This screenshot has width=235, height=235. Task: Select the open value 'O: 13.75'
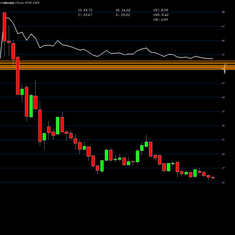click(85, 10)
